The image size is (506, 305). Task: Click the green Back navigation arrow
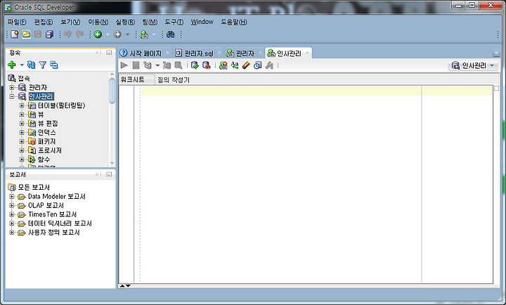tap(98, 34)
